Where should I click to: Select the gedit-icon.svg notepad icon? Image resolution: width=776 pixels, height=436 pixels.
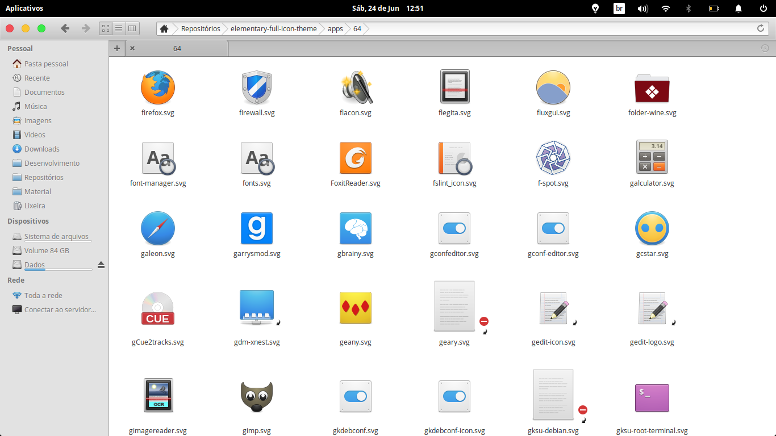(x=553, y=308)
